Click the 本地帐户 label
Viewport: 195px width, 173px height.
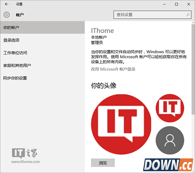pos(99,37)
